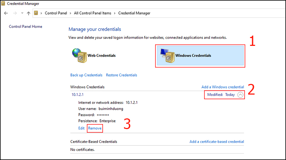Image resolution: width=286 pixels, height=160 pixels.
Task: Open Restore Credentials link
Action: pyautogui.click(x=122, y=75)
